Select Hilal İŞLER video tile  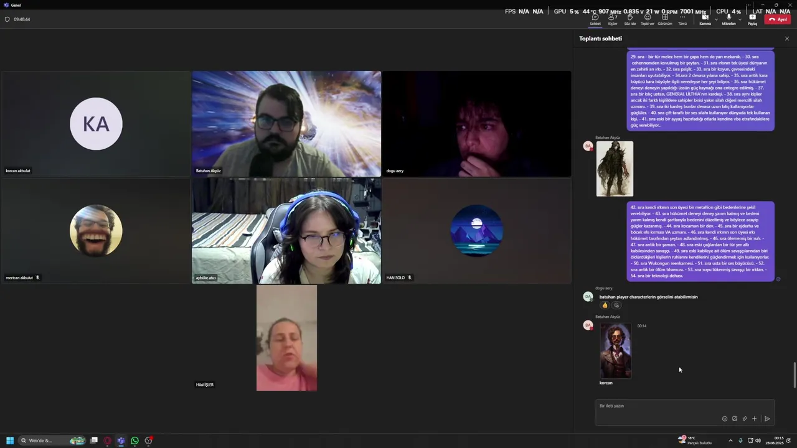[286, 338]
